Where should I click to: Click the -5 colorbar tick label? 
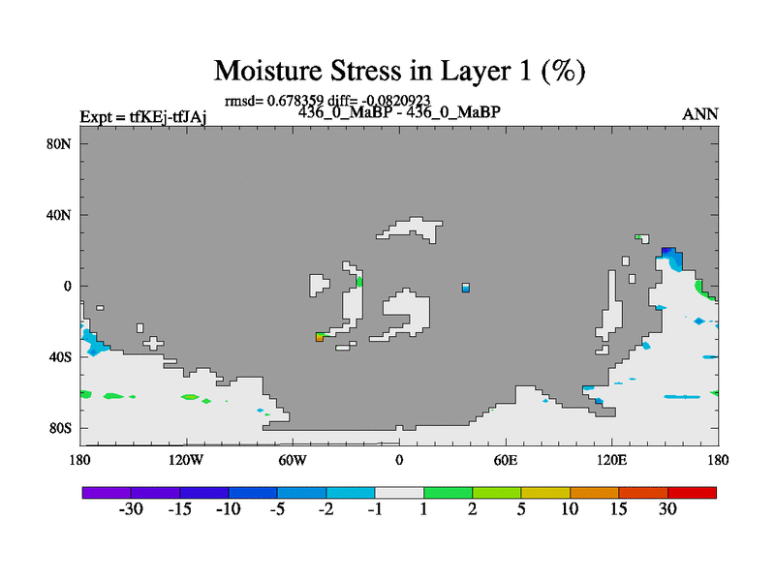277,509
